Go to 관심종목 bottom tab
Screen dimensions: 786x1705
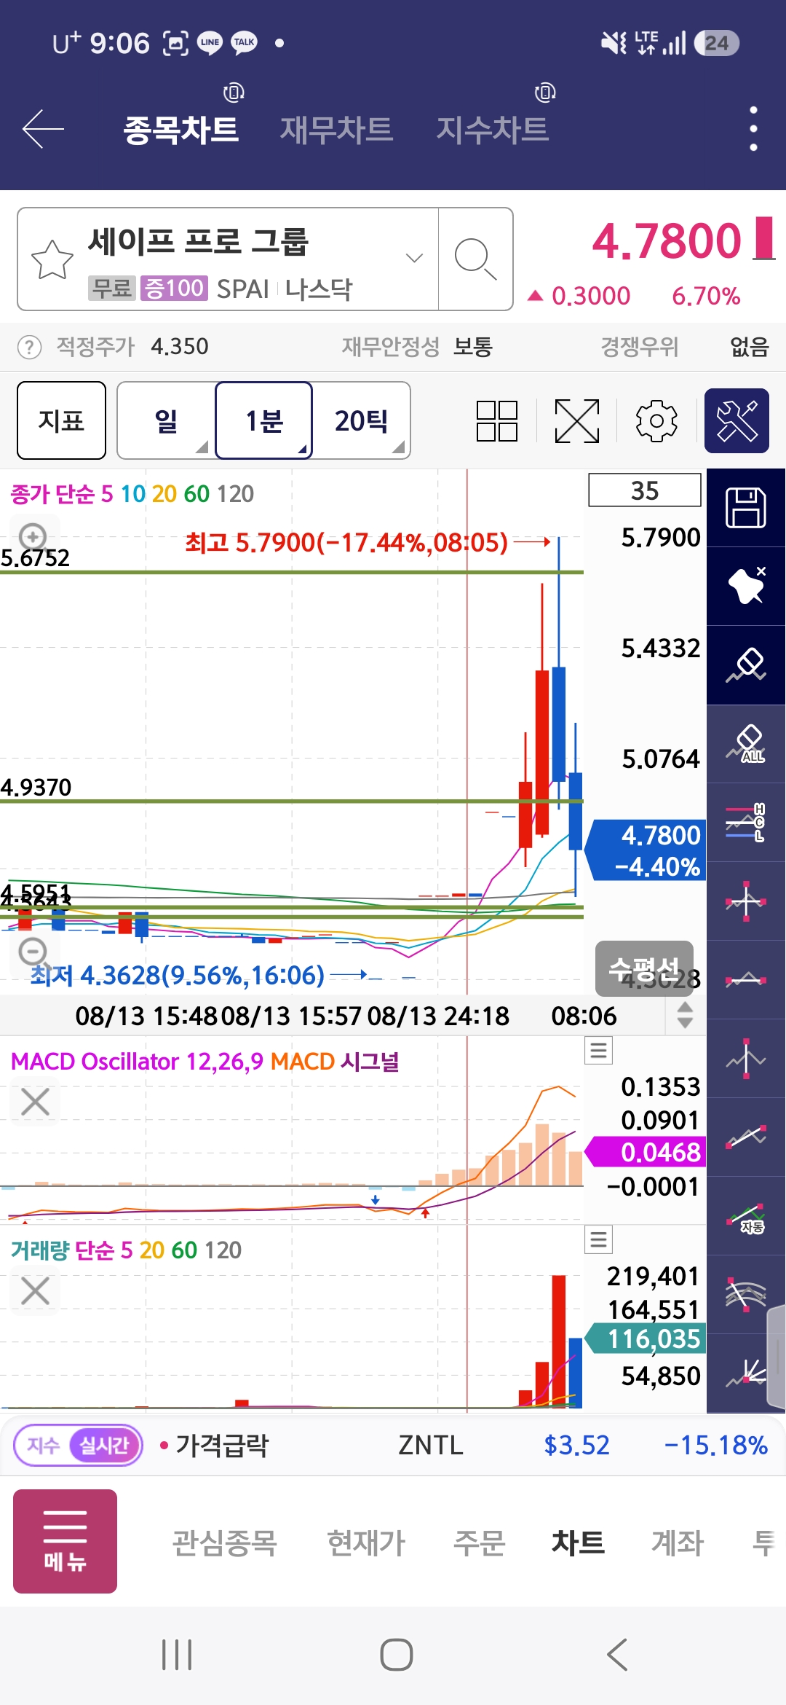click(224, 1543)
